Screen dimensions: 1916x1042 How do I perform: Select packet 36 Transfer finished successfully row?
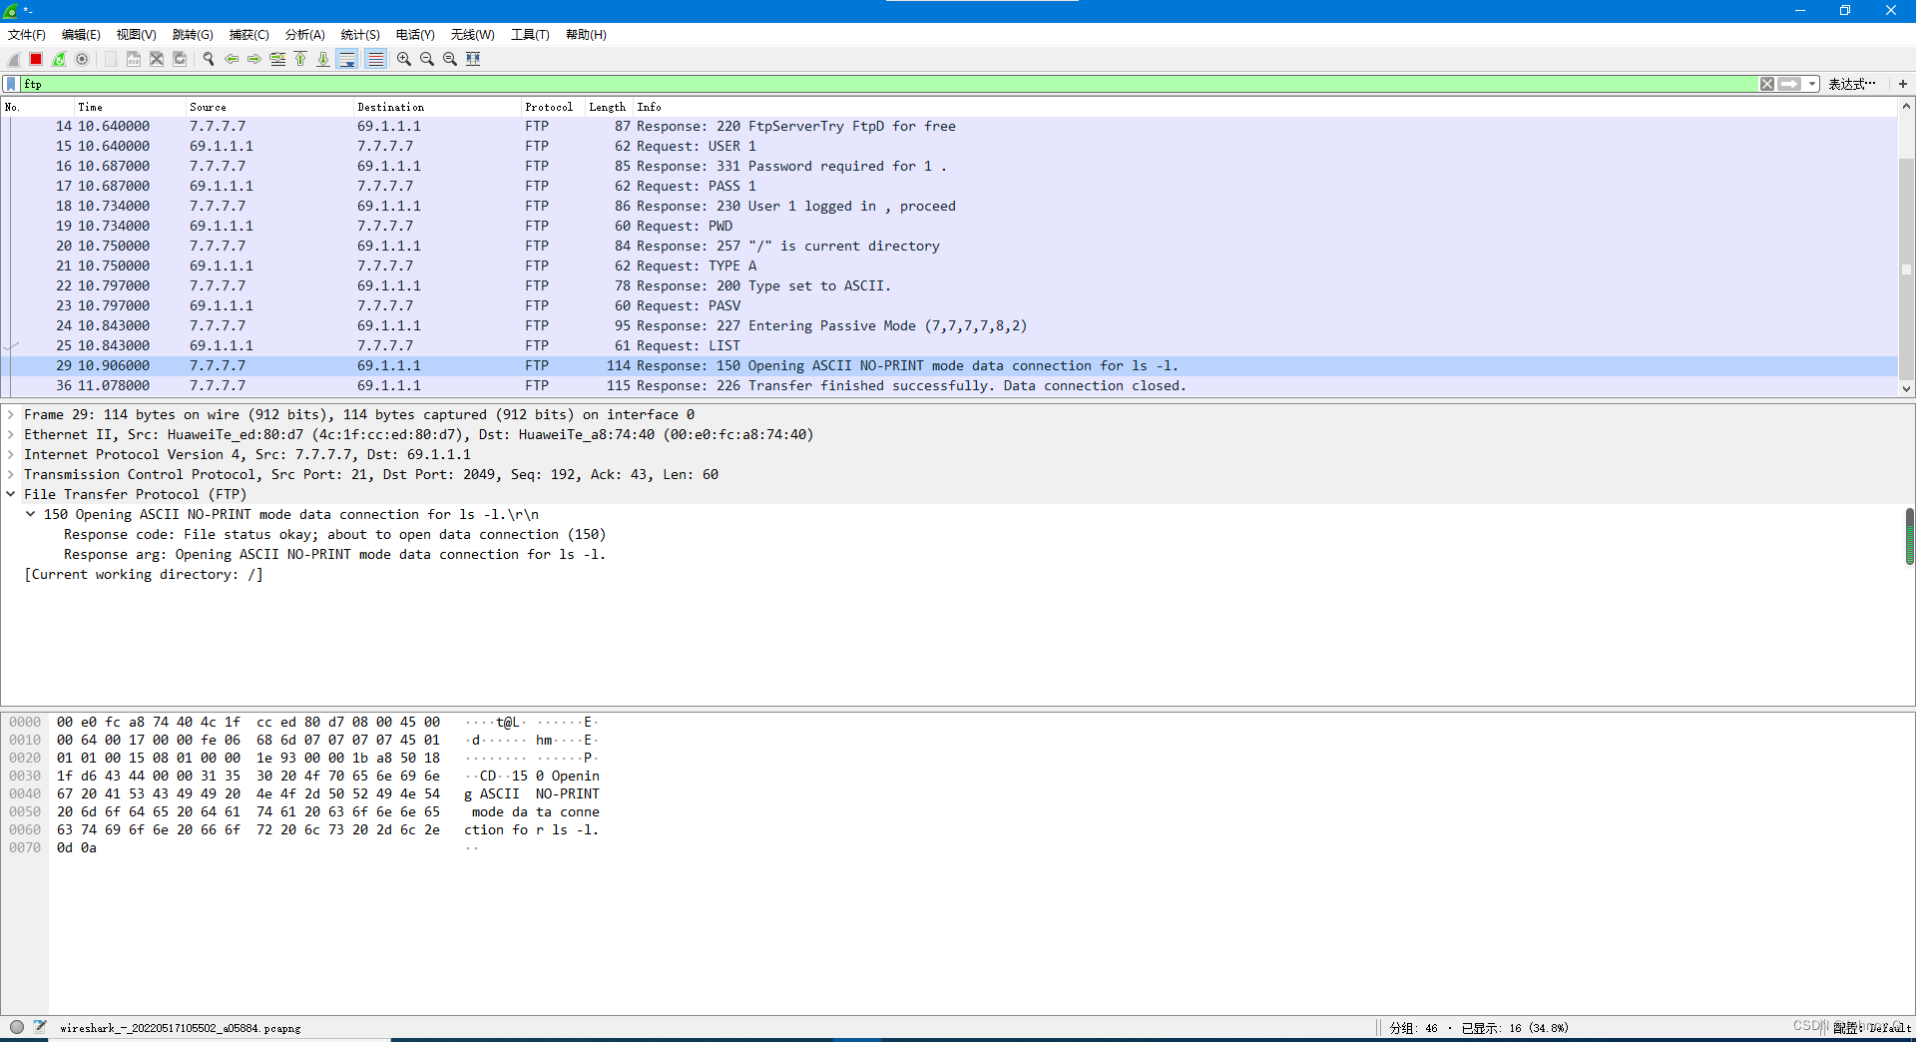[x=948, y=385]
